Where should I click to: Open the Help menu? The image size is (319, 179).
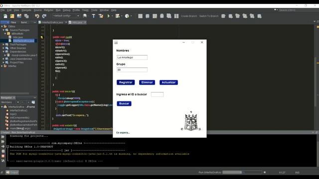pyautogui.click(x=114, y=10)
